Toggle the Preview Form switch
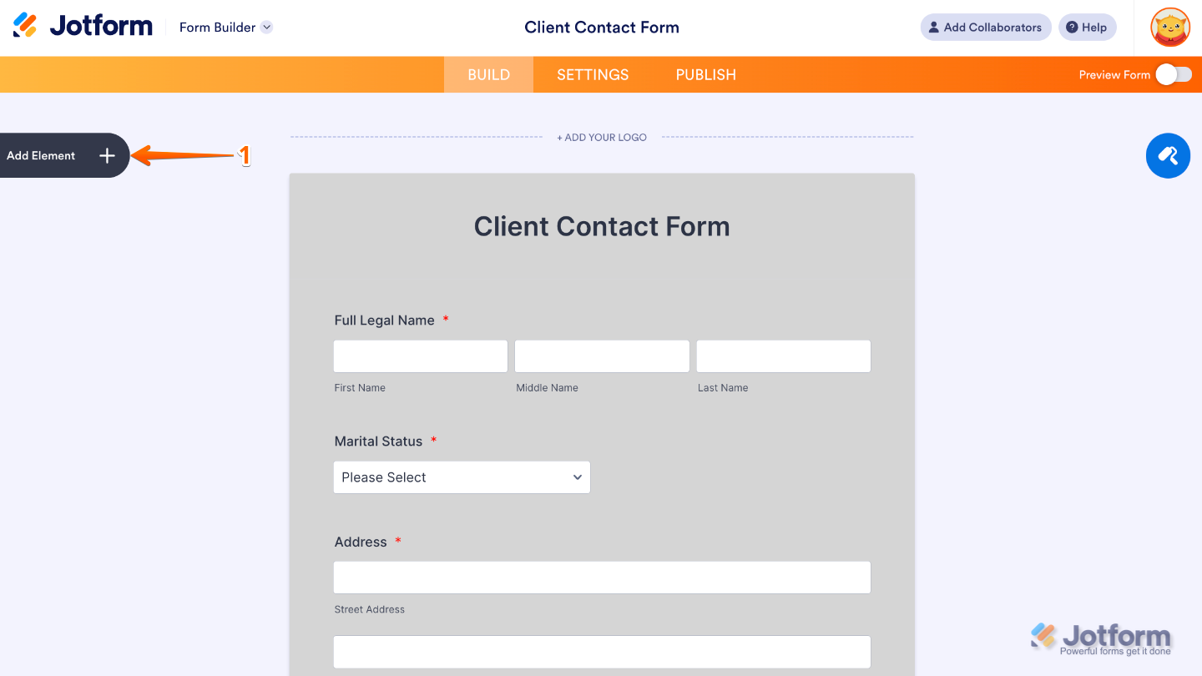 tap(1174, 74)
